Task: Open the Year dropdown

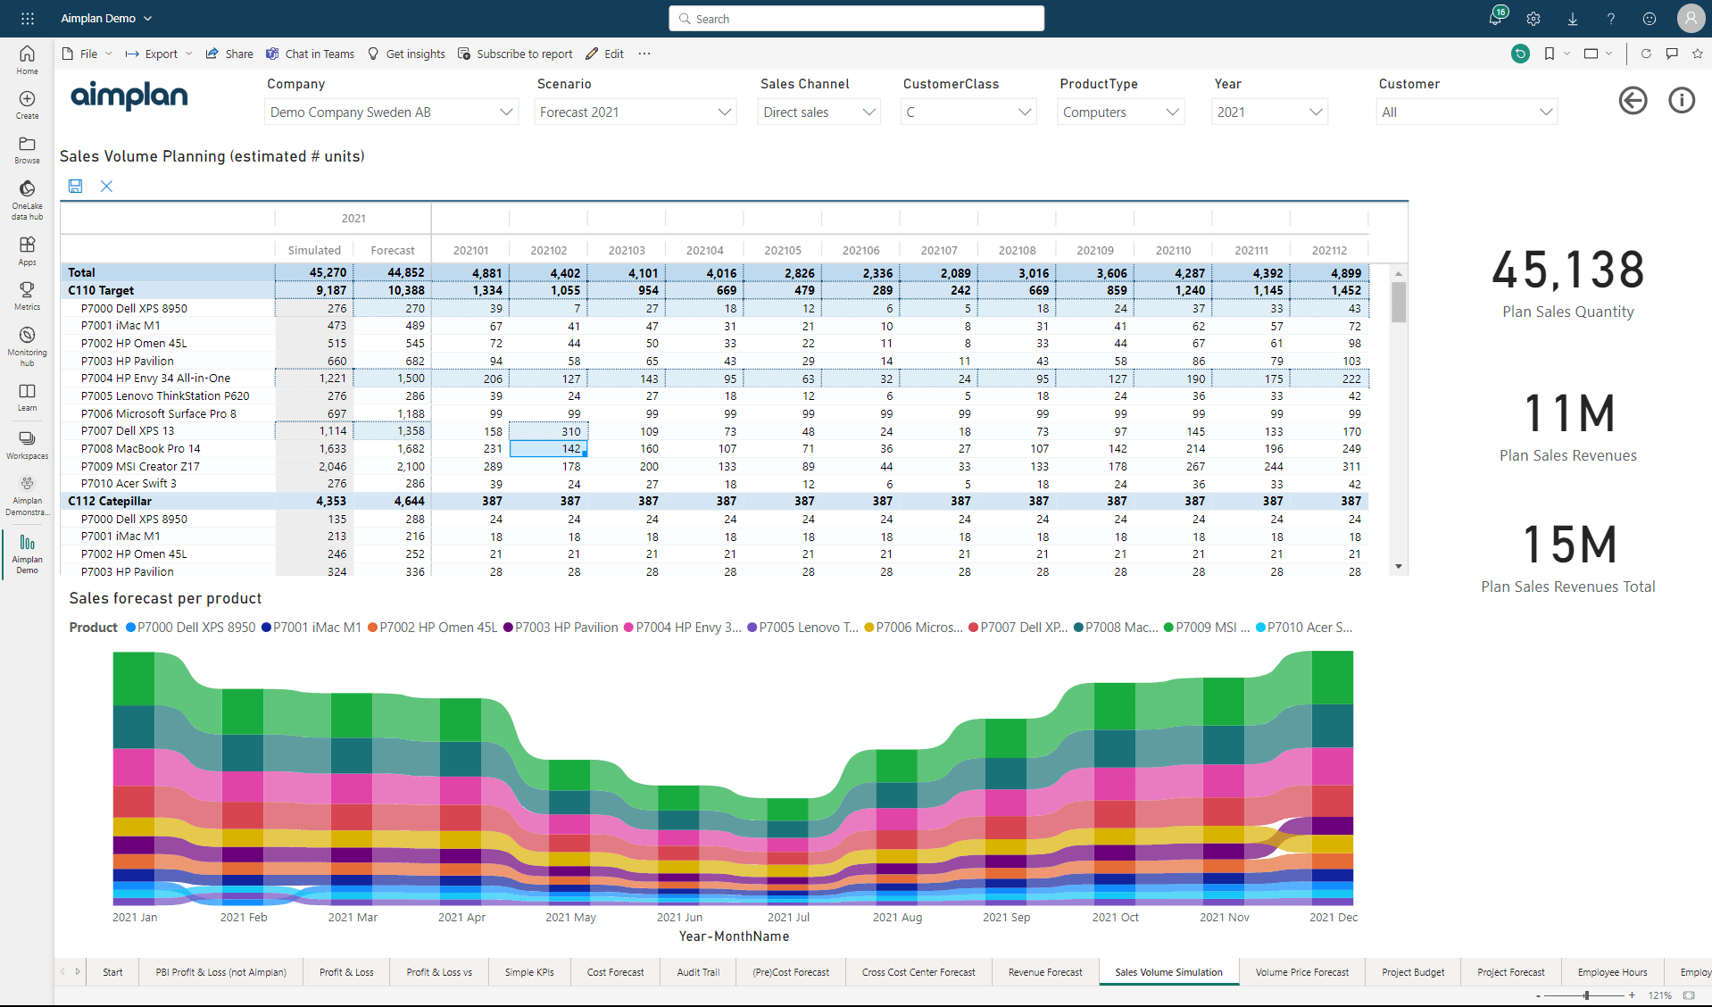Action: click(1270, 112)
